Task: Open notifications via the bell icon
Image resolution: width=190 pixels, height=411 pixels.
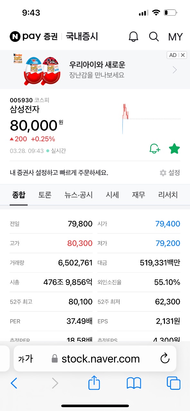Action: point(133,37)
